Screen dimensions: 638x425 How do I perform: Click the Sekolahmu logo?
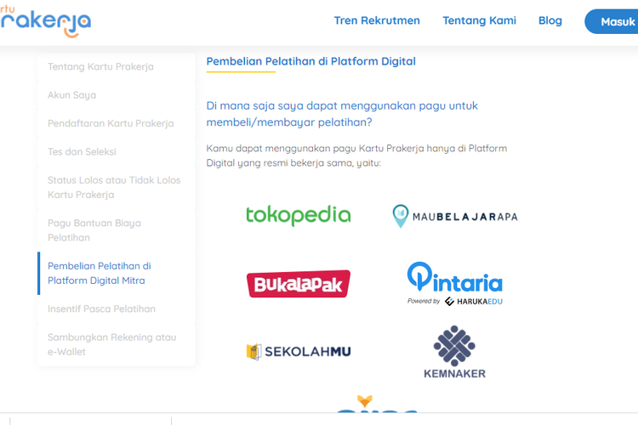299,351
